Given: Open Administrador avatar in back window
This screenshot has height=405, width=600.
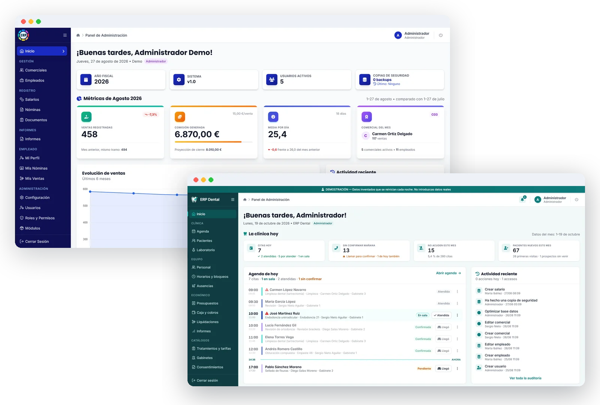Looking at the screenshot, I should [398, 35].
